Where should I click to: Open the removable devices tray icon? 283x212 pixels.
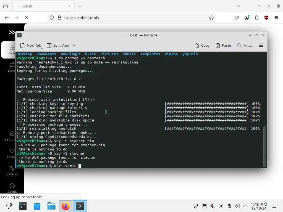click(229, 206)
